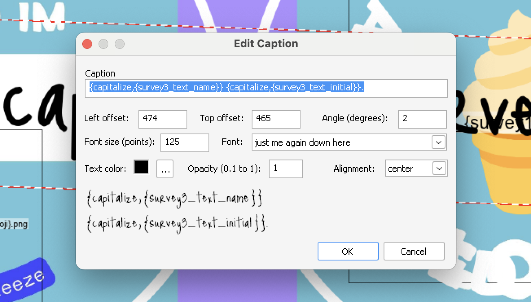Click the Angle (degrees) field
Screen dimensions: 531x302
[422, 119]
